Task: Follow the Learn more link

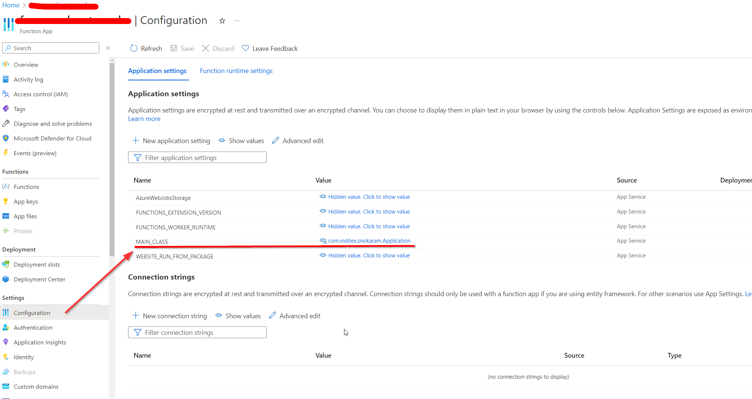Action: (x=144, y=119)
